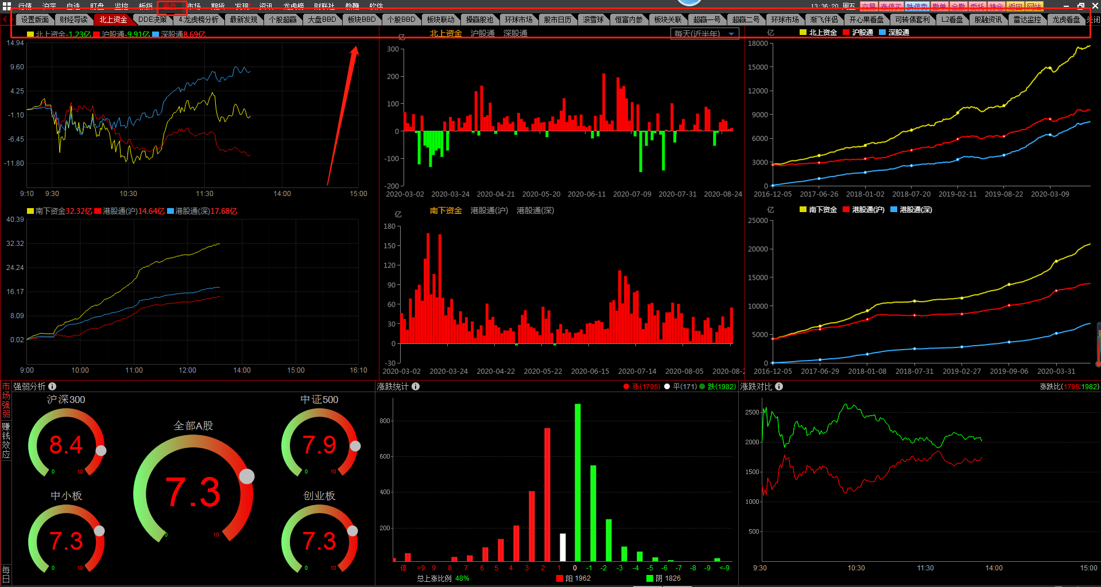Click the 交易 button
Screen dimensions: 1101x587
tap(869, 6)
